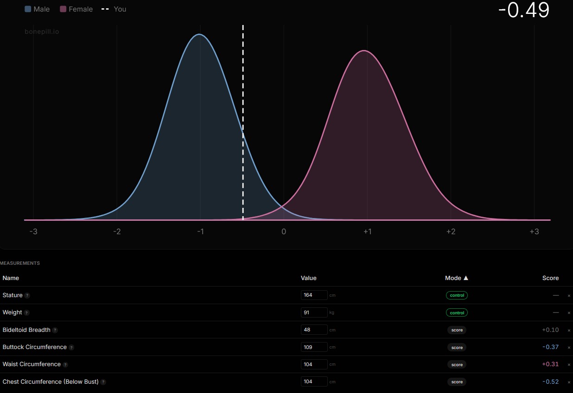Viewport: 573px width, 393px height.
Task: Remove the Buttock Circumference row via ×
Action: 569,347
